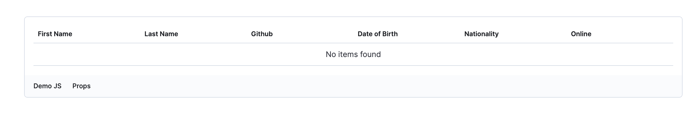Show the Demo JS source code

click(x=47, y=86)
